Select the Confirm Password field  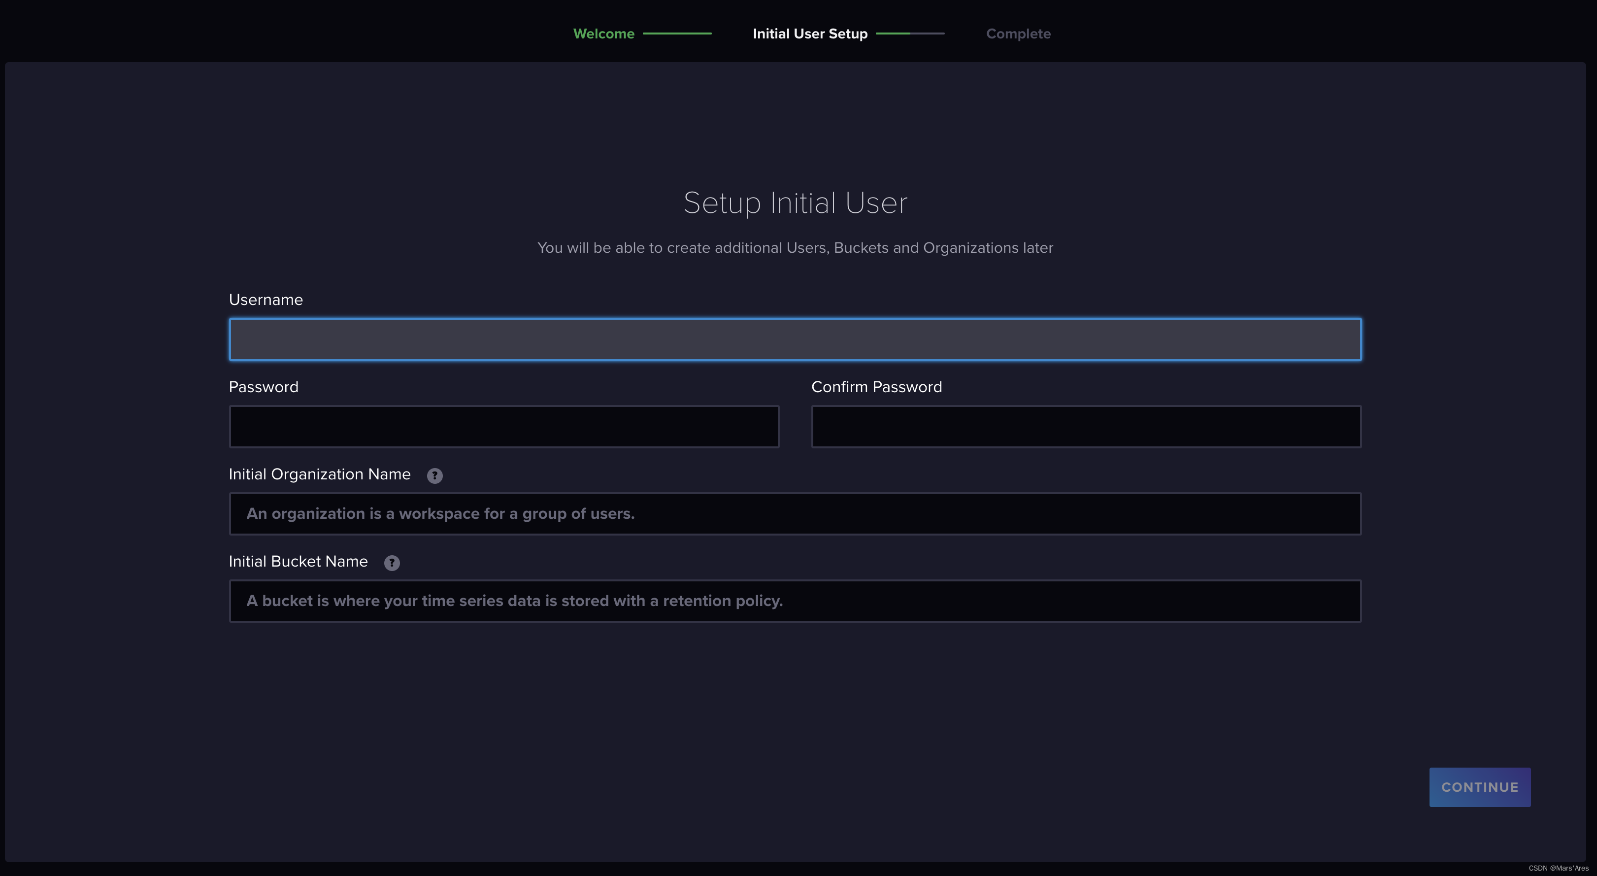tap(1086, 427)
